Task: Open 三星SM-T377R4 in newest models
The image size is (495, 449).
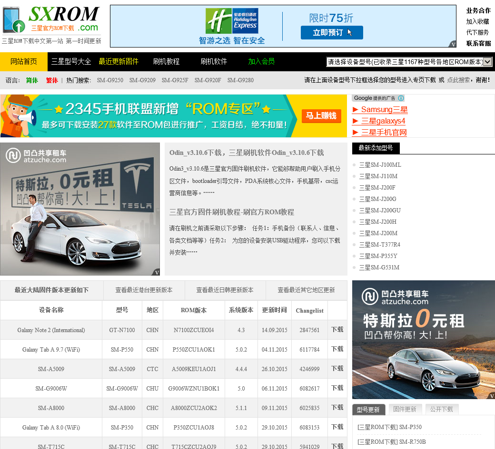Action: [x=379, y=245]
